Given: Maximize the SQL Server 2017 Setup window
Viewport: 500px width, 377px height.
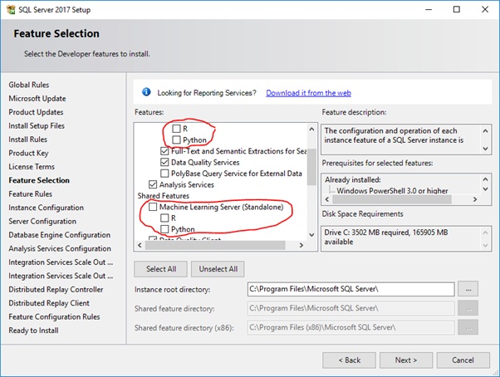Looking at the screenshot, I should pyautogui.click(x=457, y=9).
